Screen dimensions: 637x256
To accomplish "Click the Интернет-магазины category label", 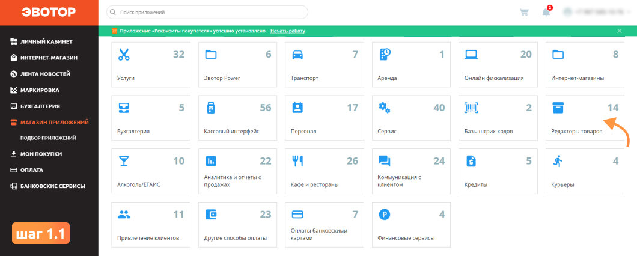I will [x=578, y=78].
